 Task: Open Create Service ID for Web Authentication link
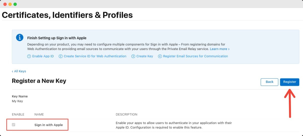coord(95,56)
